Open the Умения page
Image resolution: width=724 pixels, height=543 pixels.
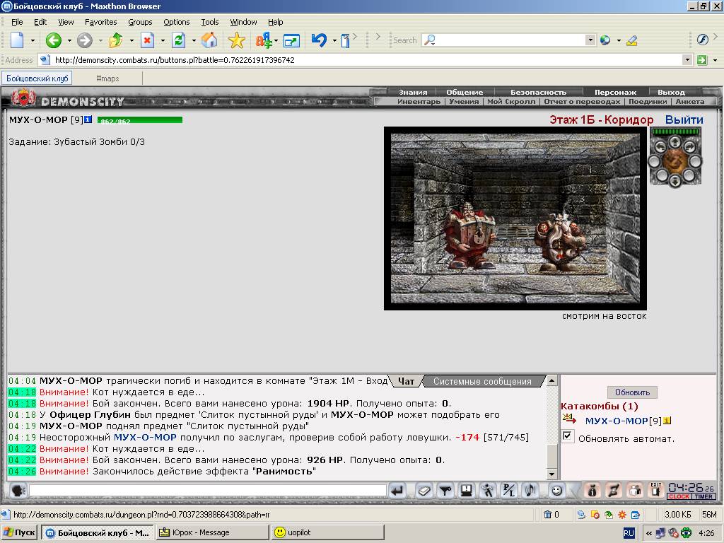coord(464,102)
